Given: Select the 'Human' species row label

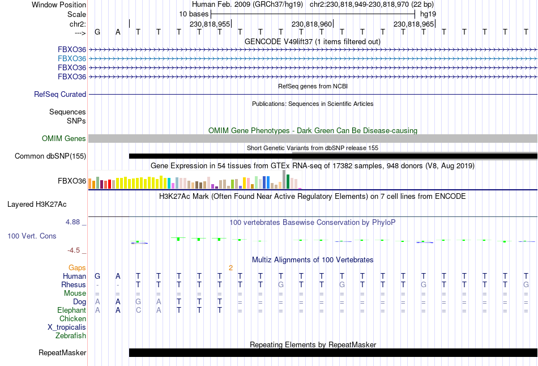Looking at the screenshot, I should [x=74, y=276].
